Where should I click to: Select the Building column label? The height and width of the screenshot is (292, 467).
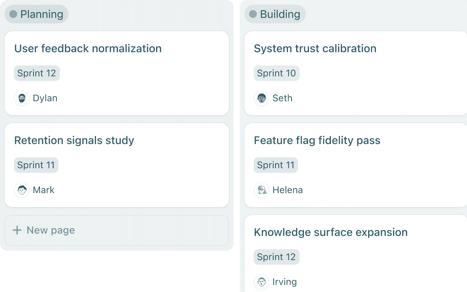(280, 14)
